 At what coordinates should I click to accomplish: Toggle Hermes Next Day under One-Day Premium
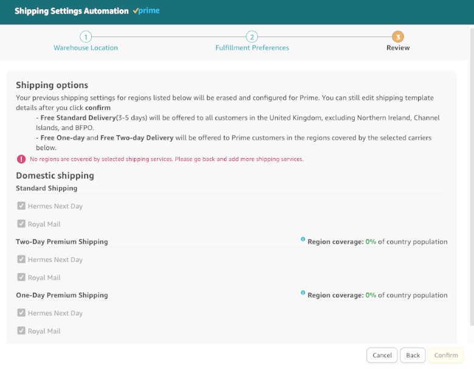[x=21, y=313]
